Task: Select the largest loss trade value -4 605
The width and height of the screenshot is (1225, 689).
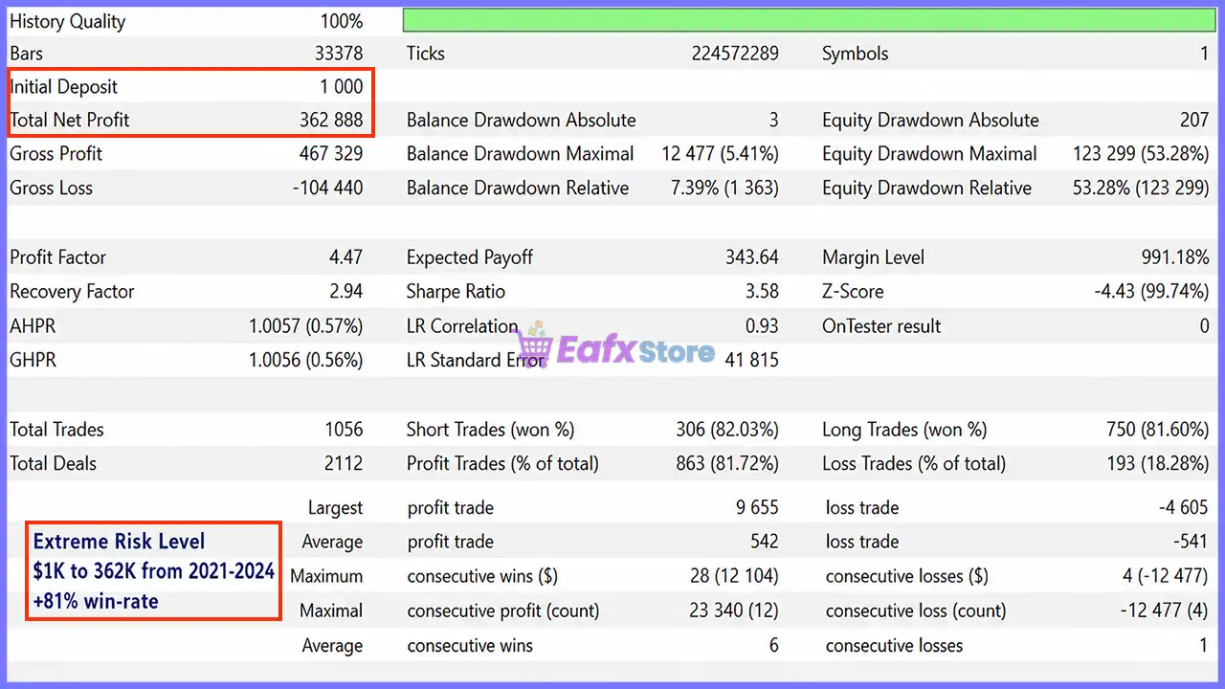Action: pos(1183,508)
